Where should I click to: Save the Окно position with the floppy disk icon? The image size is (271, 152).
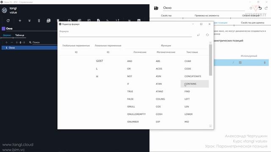pos(156,8)
